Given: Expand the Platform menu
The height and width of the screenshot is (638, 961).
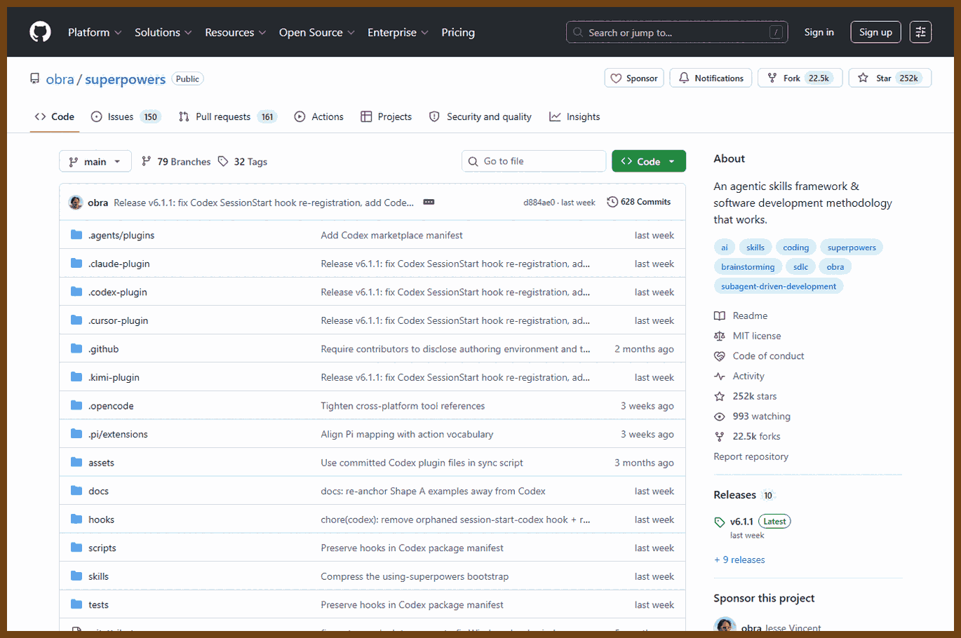Looking at the screenshot, I should [x=95, y=32].
